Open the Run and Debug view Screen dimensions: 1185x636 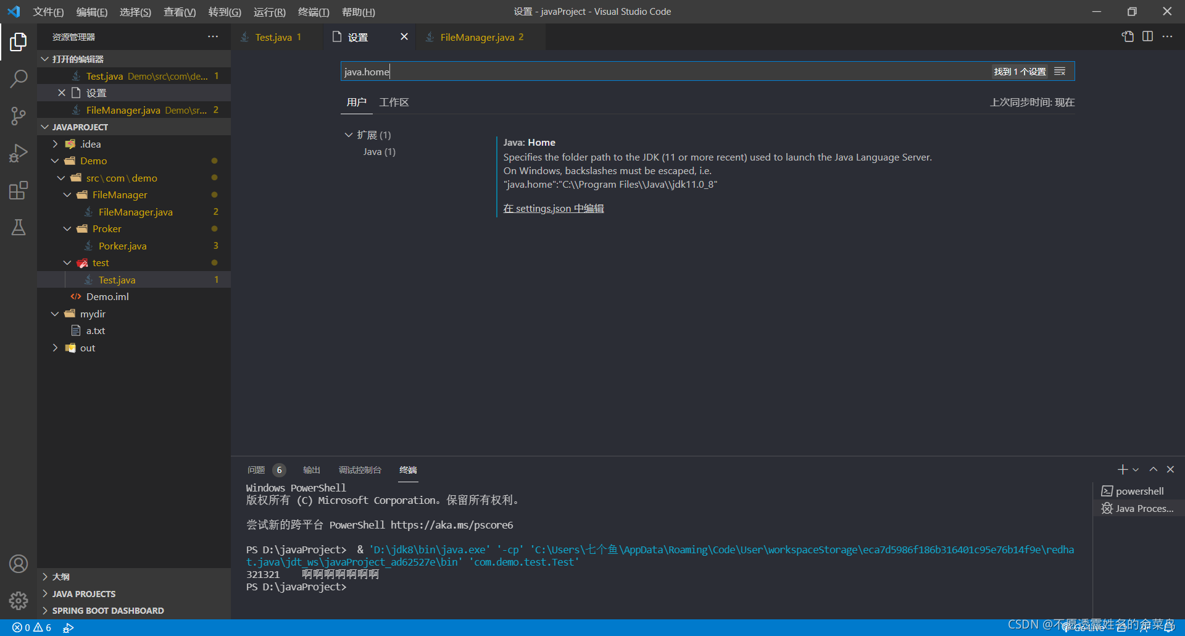click(x=19, y=153)
